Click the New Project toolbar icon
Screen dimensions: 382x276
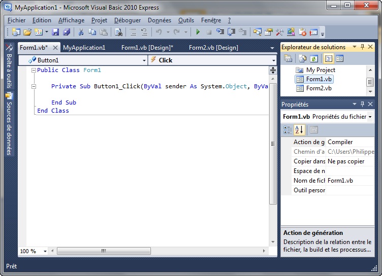(16, 32)
